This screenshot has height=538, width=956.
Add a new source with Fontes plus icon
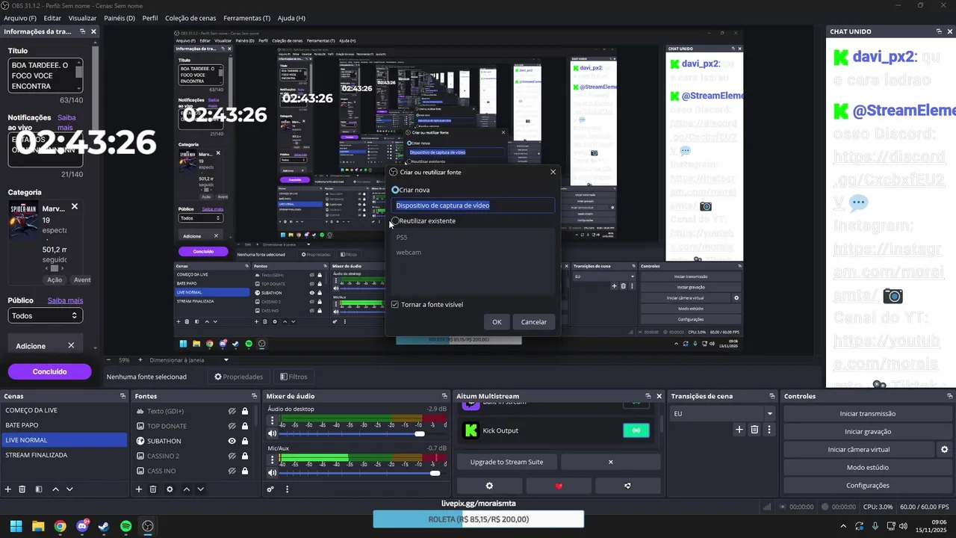coord(139,489)
